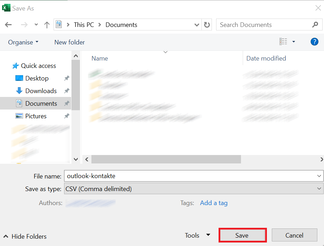Screen dimensions: 324x246
Task: Open the Save as type dropdown
Action: click(319, 188)
